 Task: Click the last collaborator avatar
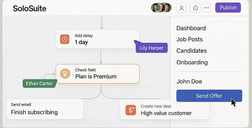168,7
